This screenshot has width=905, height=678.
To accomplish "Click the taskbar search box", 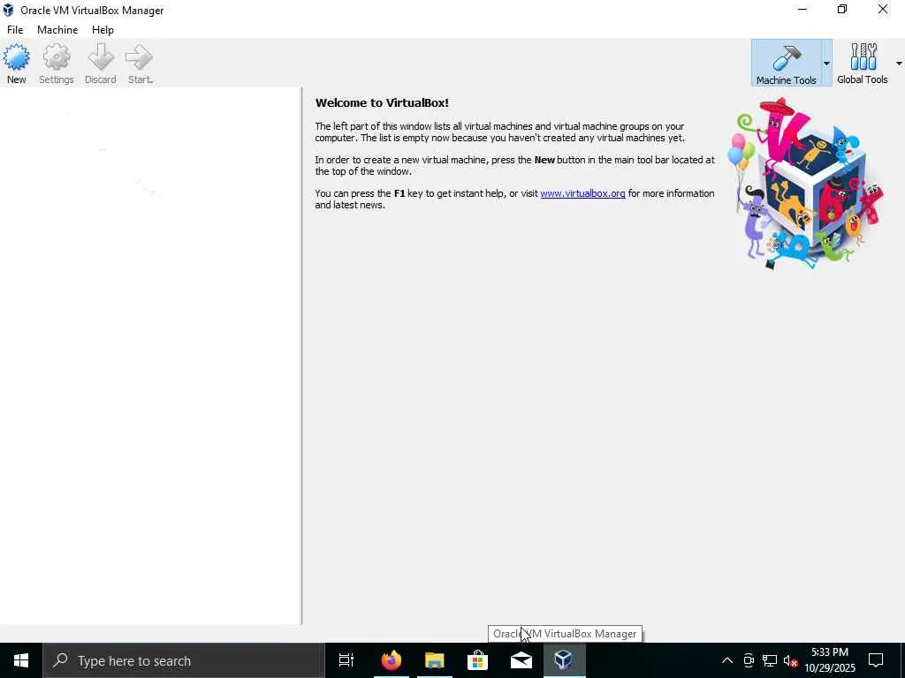I will pos(184,660).
